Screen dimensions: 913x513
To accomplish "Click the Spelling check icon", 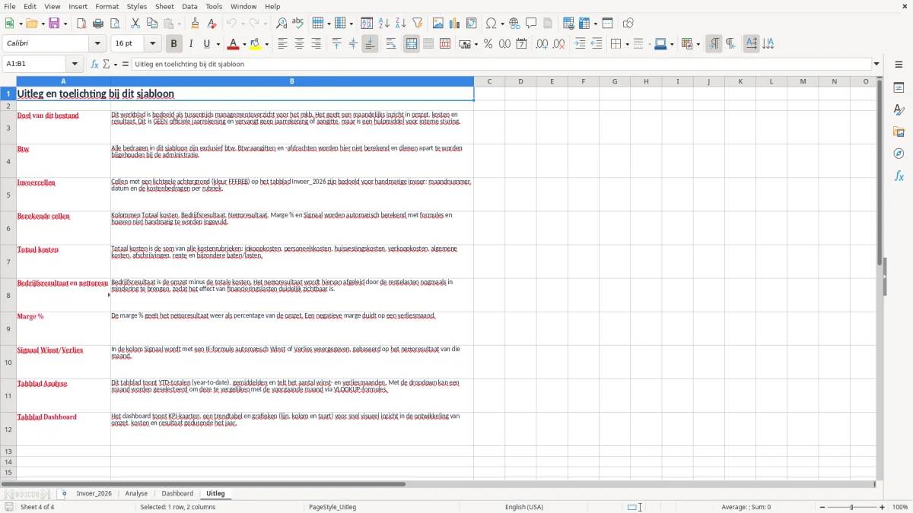I will (x=298, y=24).
